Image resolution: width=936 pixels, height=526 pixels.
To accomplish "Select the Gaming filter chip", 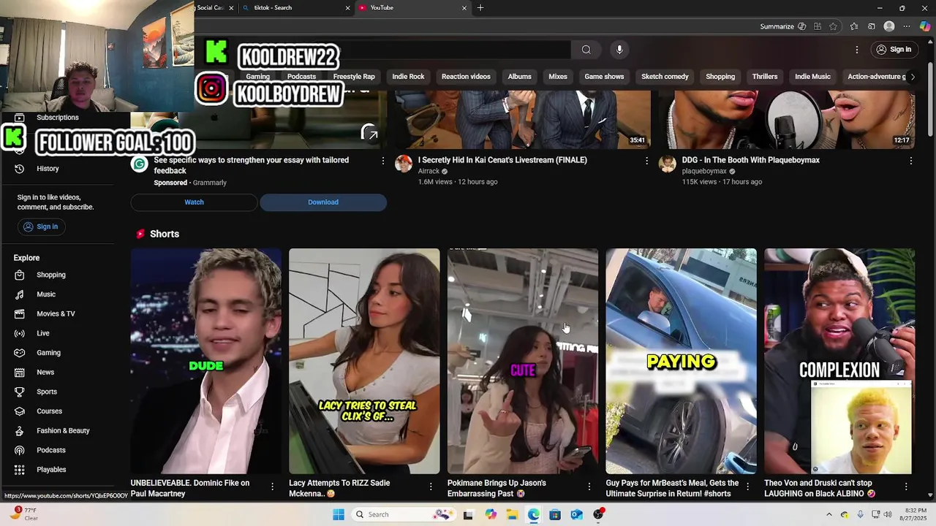I will coord(257,77).
